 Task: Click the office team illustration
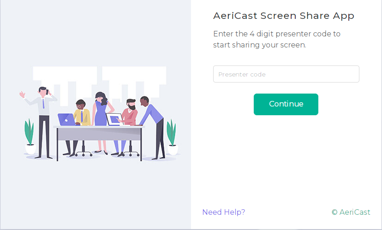click(100, 113)
